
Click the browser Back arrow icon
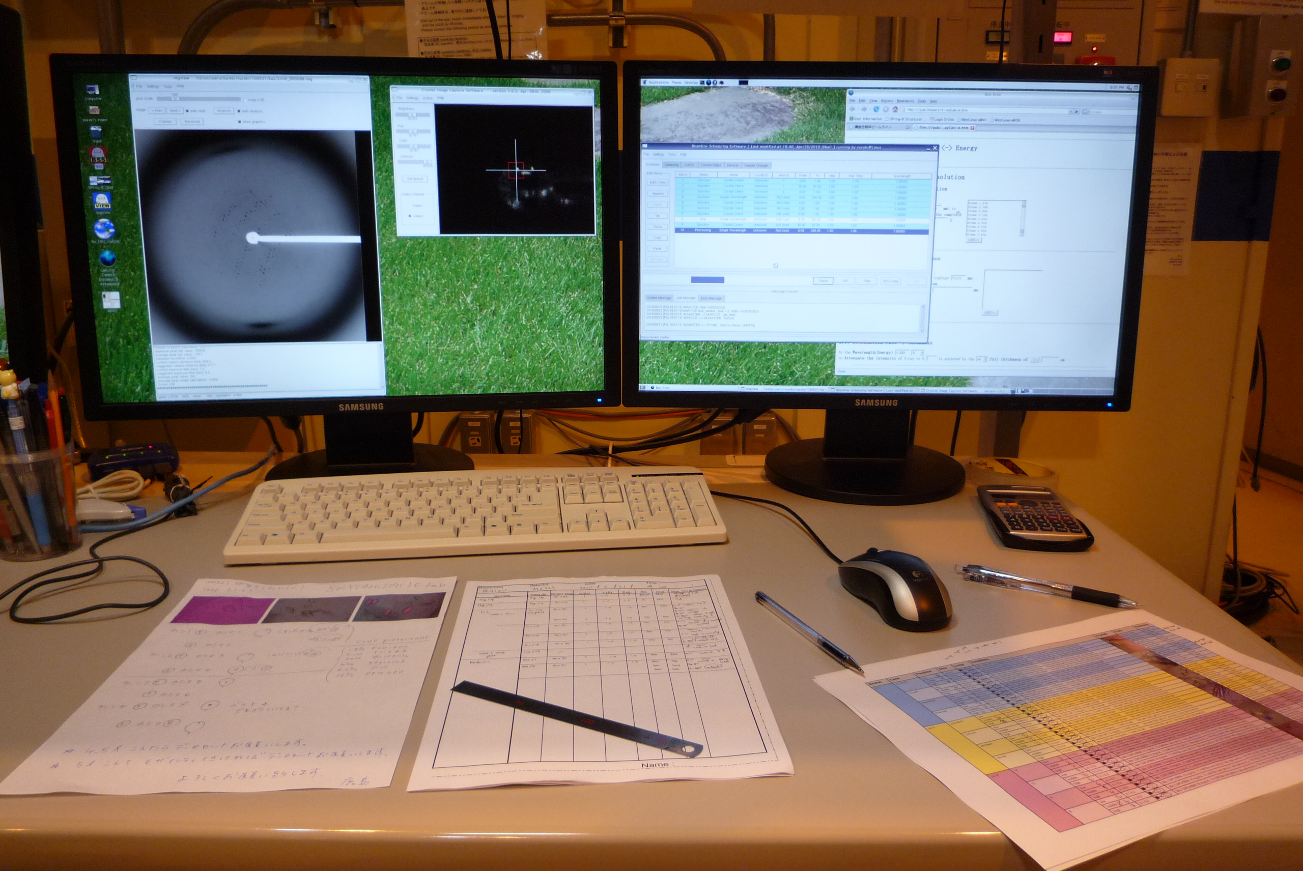click(853, 109)
